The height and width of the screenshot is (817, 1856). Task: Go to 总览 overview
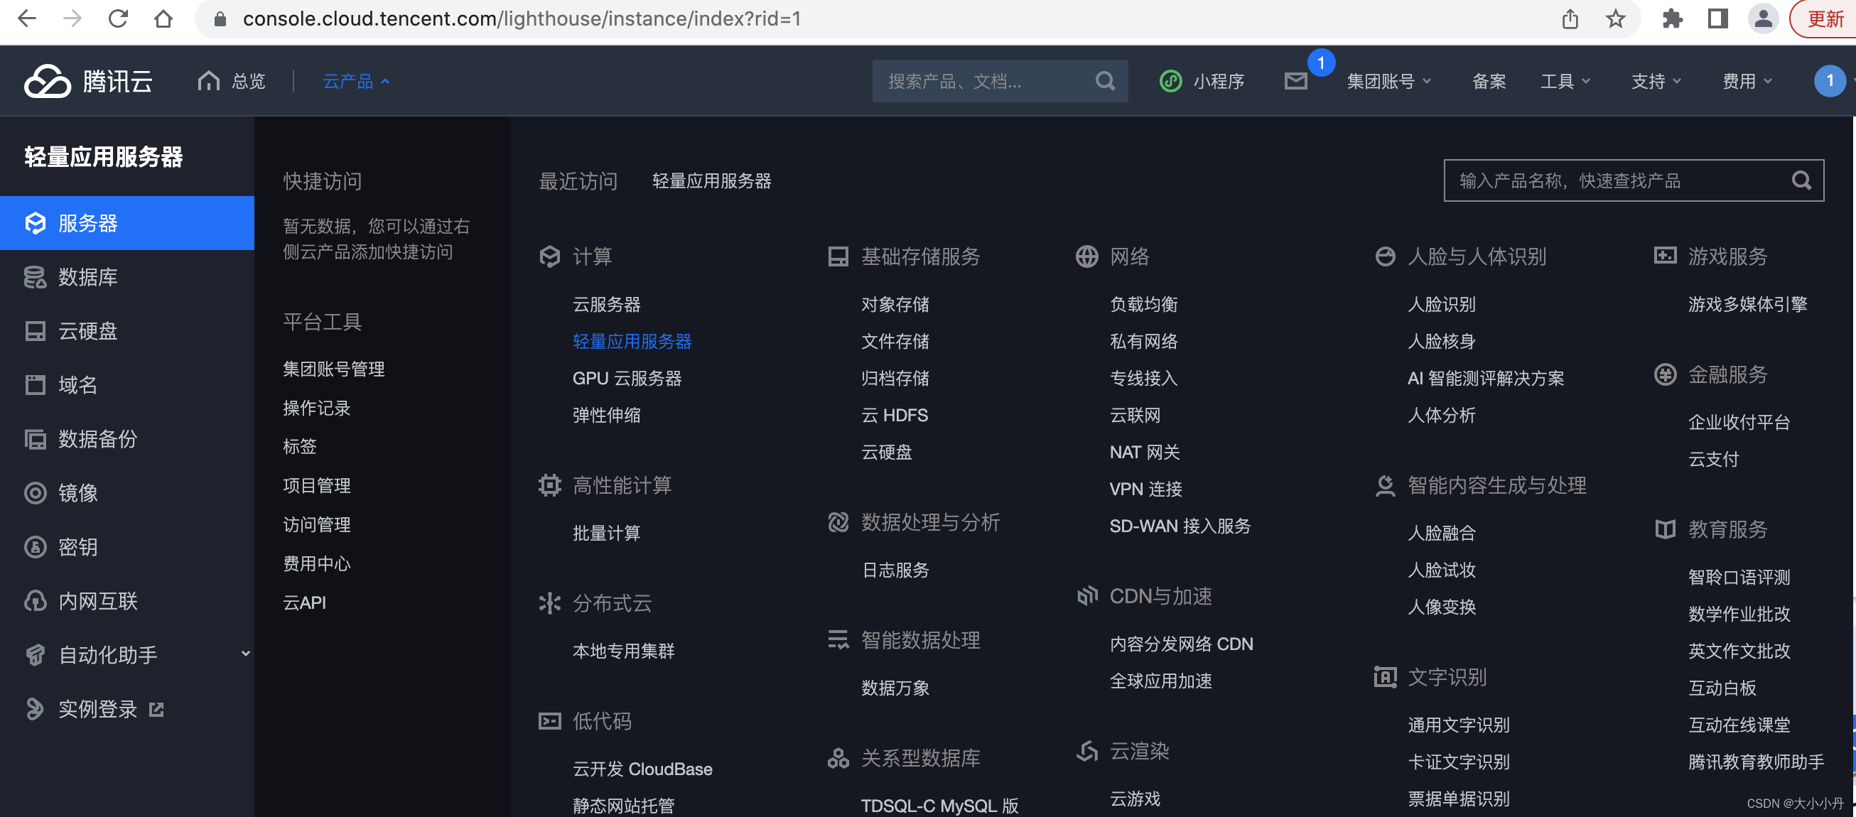pos(232,82)
